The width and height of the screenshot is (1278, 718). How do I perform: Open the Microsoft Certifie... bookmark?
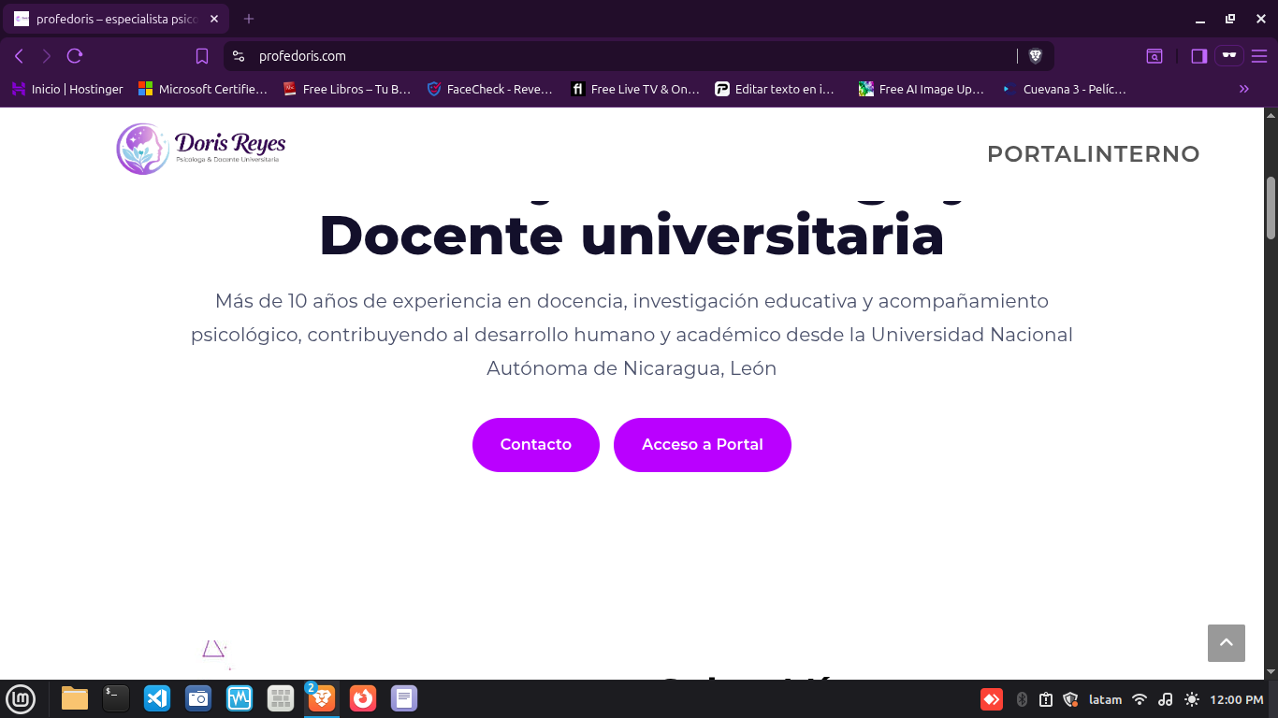[x=203, y=89]
